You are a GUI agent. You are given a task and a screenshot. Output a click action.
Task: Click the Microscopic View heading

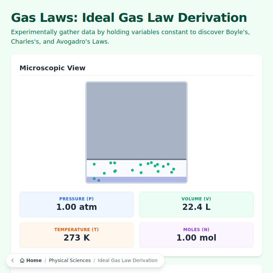pyautogui.click(x=52, y=68)
